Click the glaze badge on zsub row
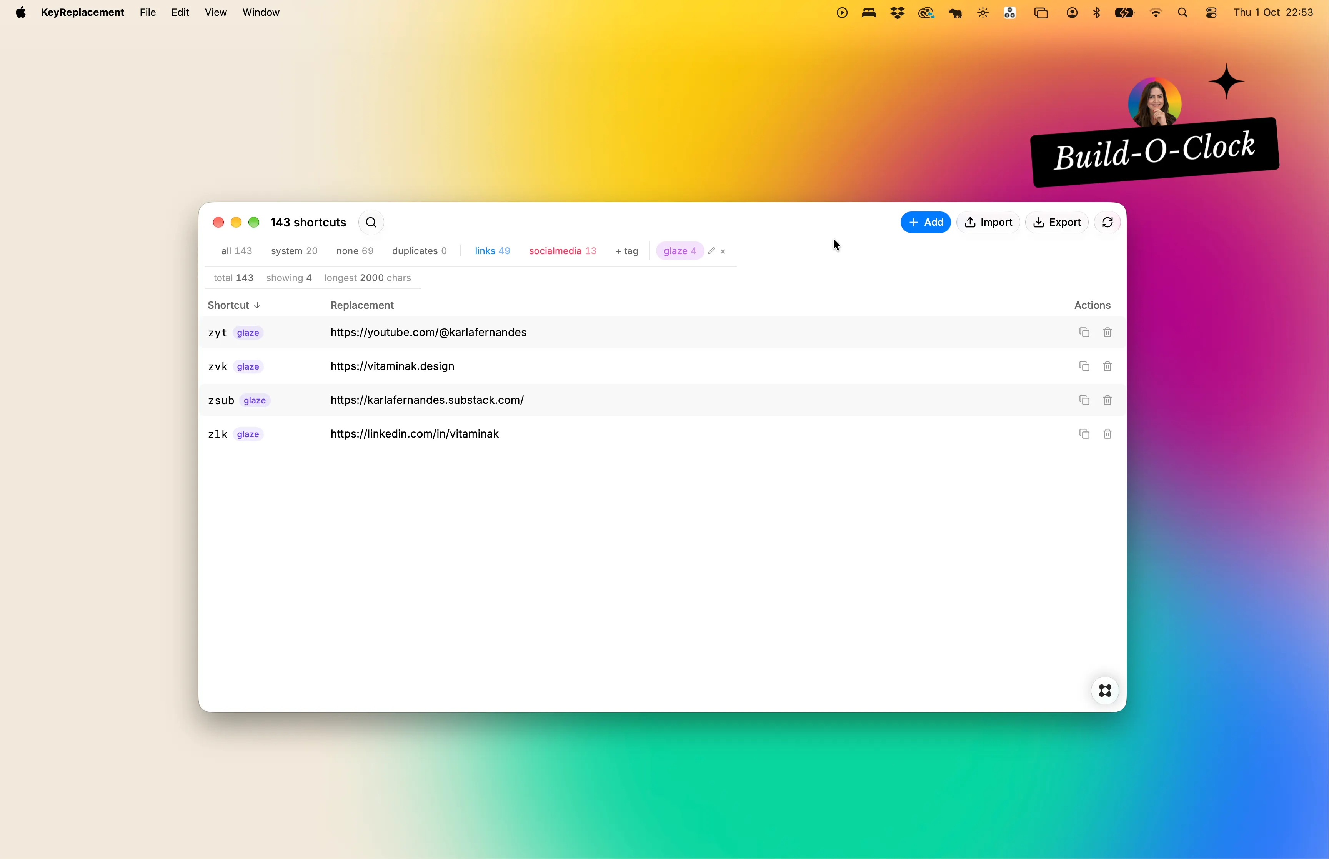This screenshot has height=859, width=1329. pyautogui.click(x=254, y=401)
